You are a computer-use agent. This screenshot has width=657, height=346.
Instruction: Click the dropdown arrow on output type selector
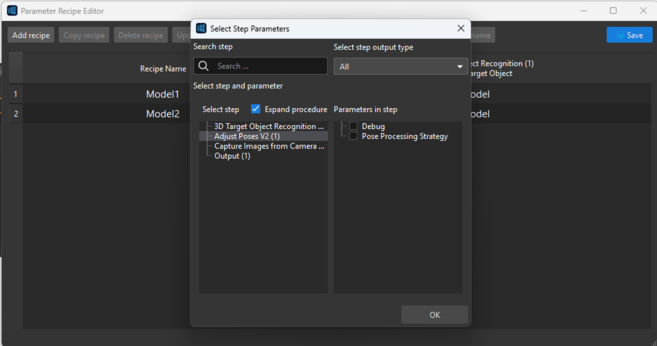pyautogui.click(x=460, y=66)
